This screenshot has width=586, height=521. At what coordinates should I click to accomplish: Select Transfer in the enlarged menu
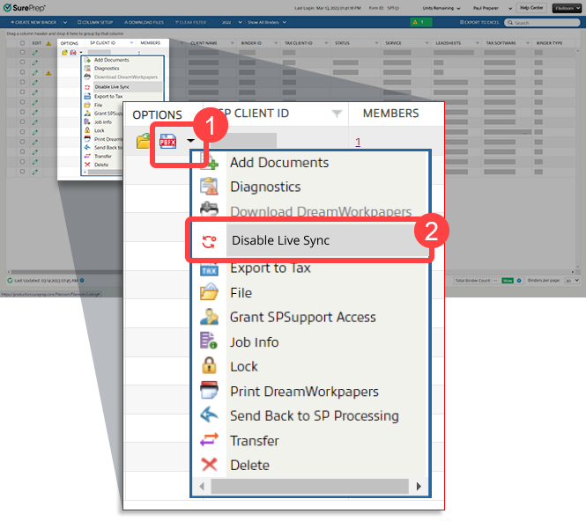click(255, 441)
